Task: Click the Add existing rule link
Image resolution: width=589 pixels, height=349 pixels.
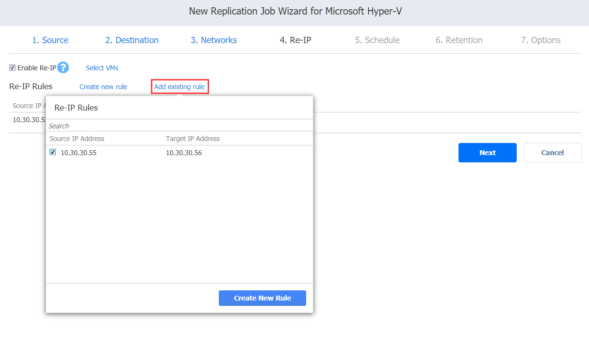Action: click(x=180, y=87)
